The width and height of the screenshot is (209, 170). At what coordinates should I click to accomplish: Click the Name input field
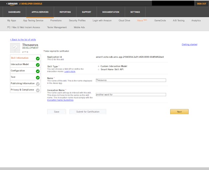point(131,80)
